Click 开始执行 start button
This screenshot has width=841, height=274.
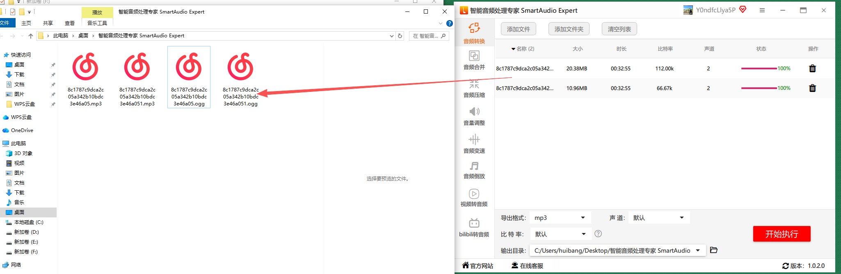[782, 234]
